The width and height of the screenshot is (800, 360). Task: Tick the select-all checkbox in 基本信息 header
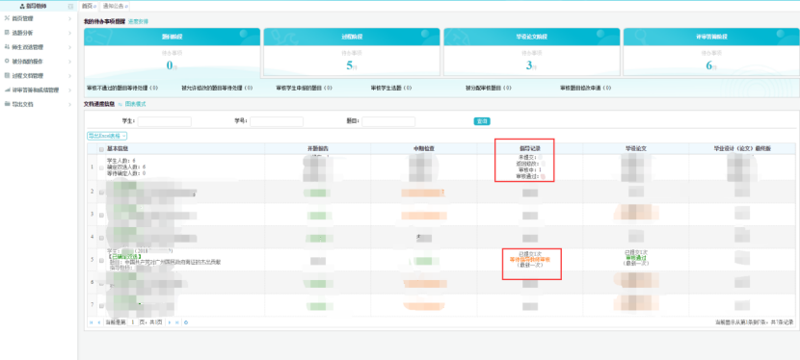[101, 149]
